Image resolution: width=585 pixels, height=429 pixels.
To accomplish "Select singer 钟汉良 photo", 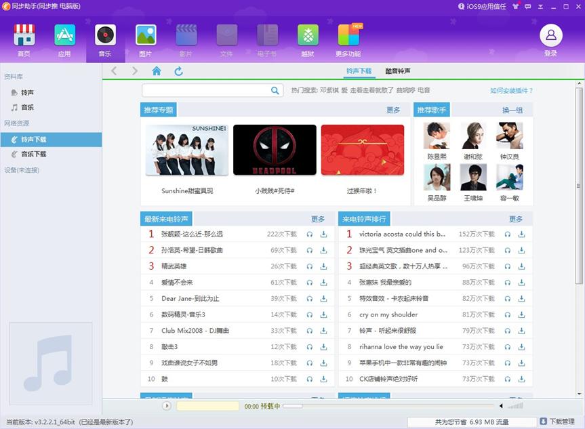I will (510, 136).
